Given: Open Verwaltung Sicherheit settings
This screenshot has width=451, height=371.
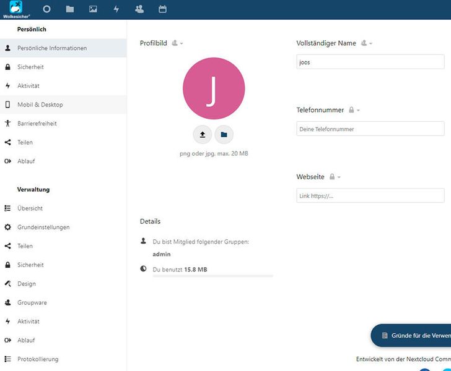Looking at the screenshot, I should point(63,265).
